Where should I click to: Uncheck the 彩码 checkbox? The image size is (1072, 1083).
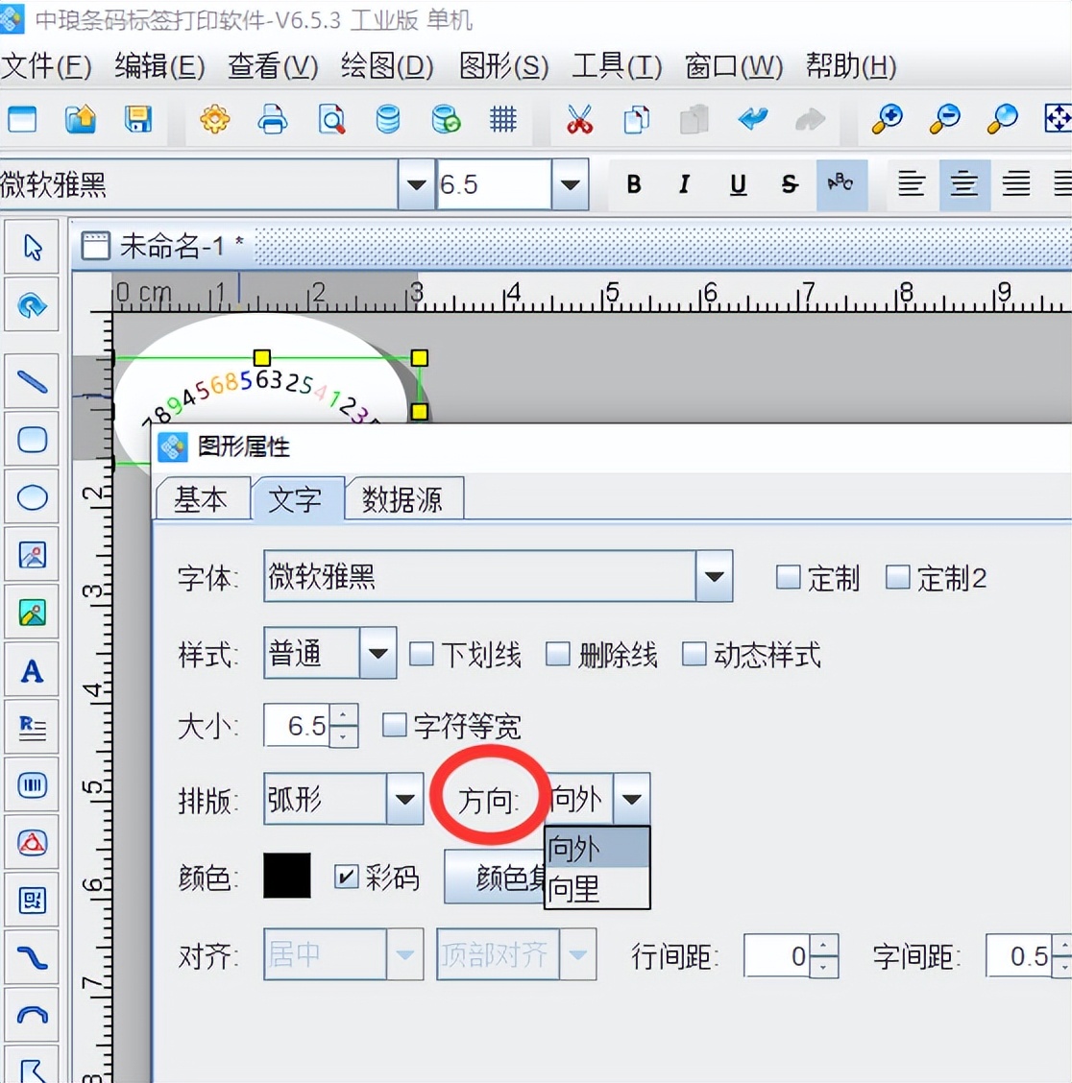pyautogui.click(x=346, y=878)
